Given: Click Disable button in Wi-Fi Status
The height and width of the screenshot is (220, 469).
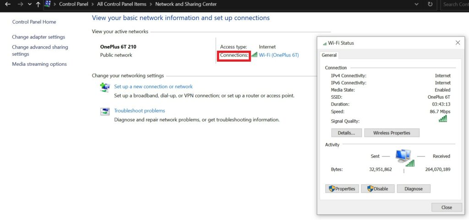Looking at the screenshot, I should pos(377,188).
